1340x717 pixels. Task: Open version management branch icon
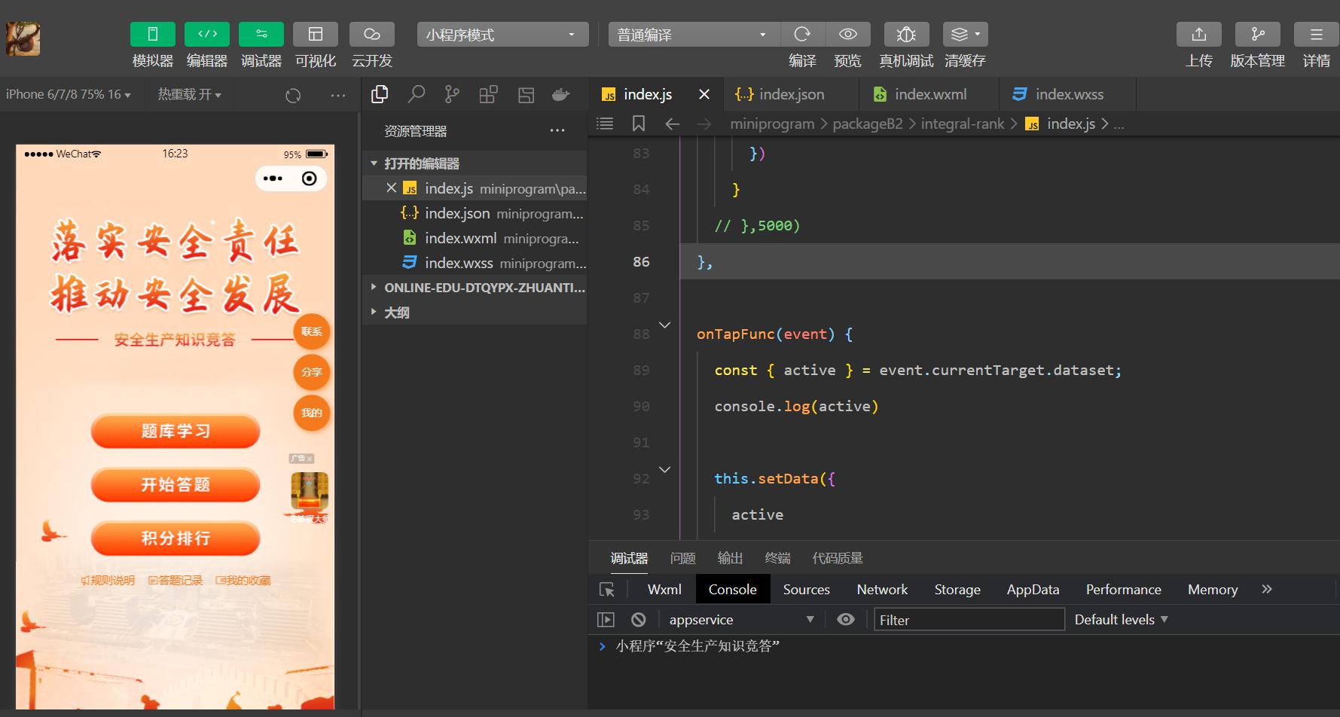pyautogui.click(x=1257, y=35)
